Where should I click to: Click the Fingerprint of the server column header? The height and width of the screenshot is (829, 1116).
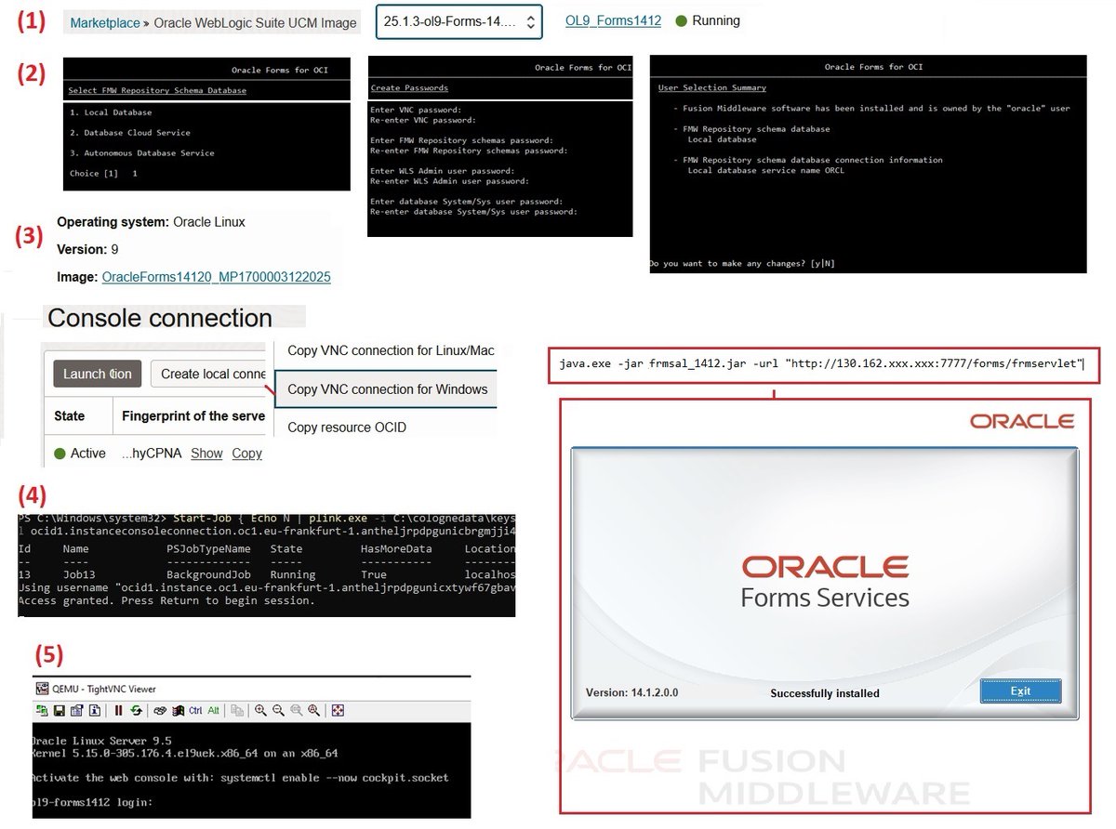193,416
